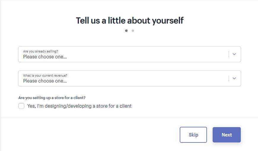Click the vertical divider beside the revenue chevron
Image resolution: width=258 pixels, height=151 pixels.
229,78
